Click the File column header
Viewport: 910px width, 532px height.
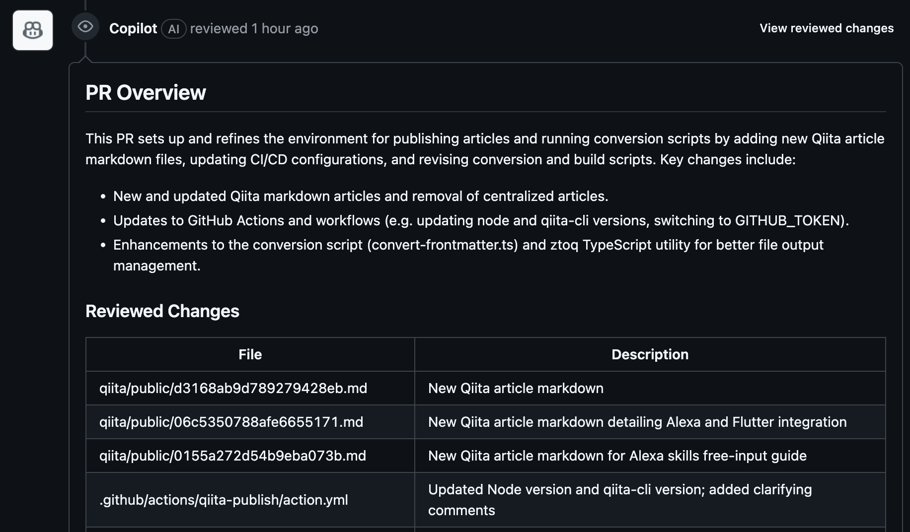click(250, 354)
